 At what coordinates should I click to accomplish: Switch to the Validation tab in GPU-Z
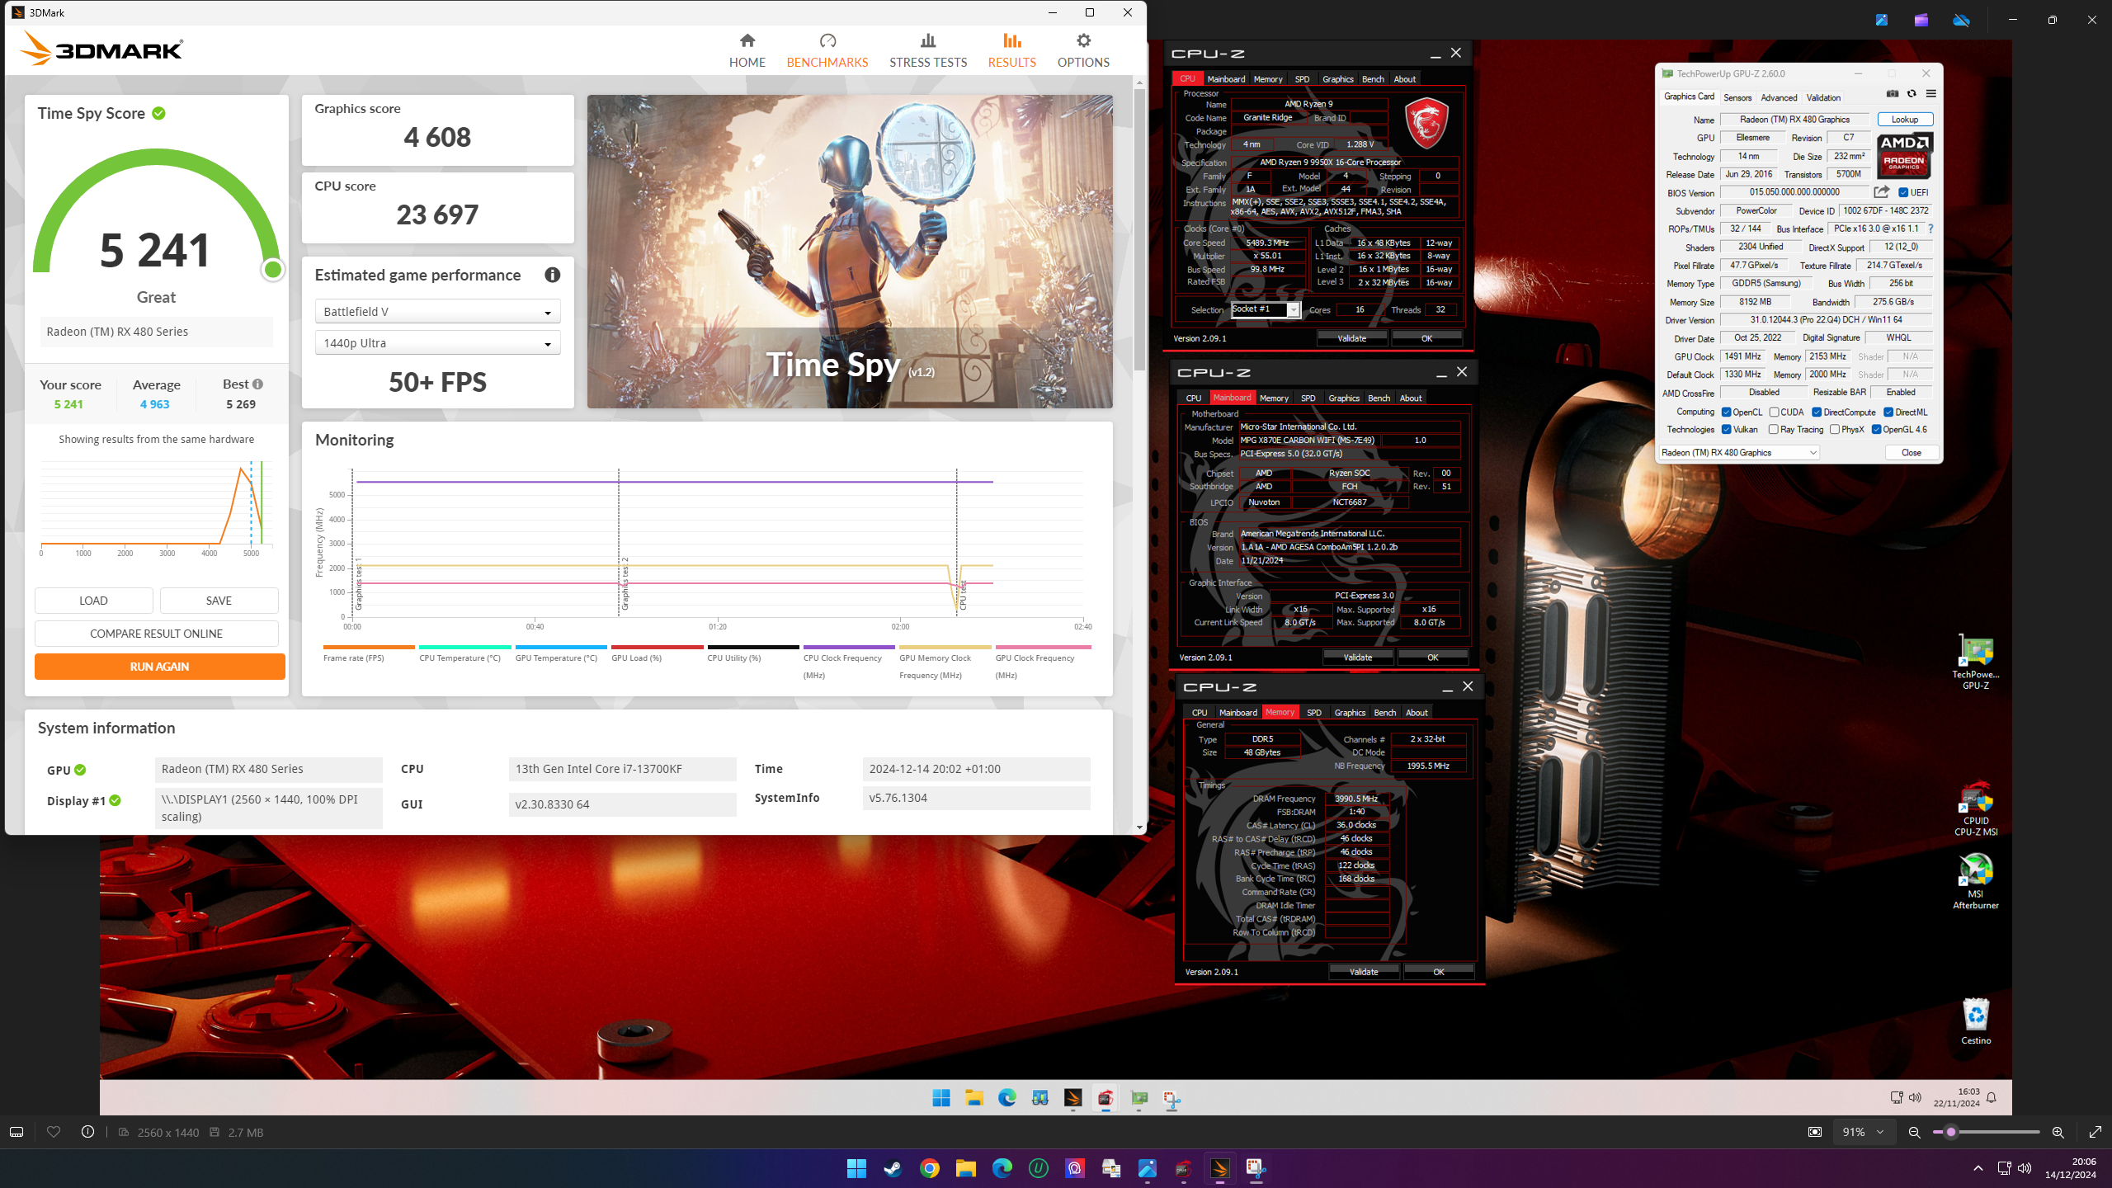(x=1823, y=97)
